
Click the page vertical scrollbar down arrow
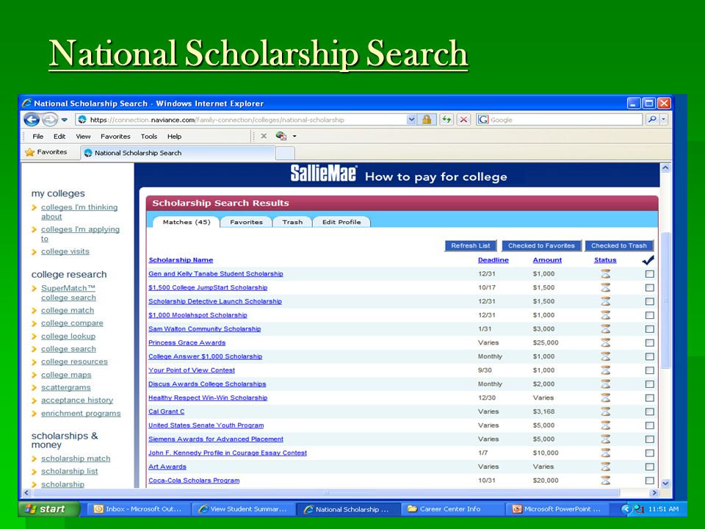point(665,483)
